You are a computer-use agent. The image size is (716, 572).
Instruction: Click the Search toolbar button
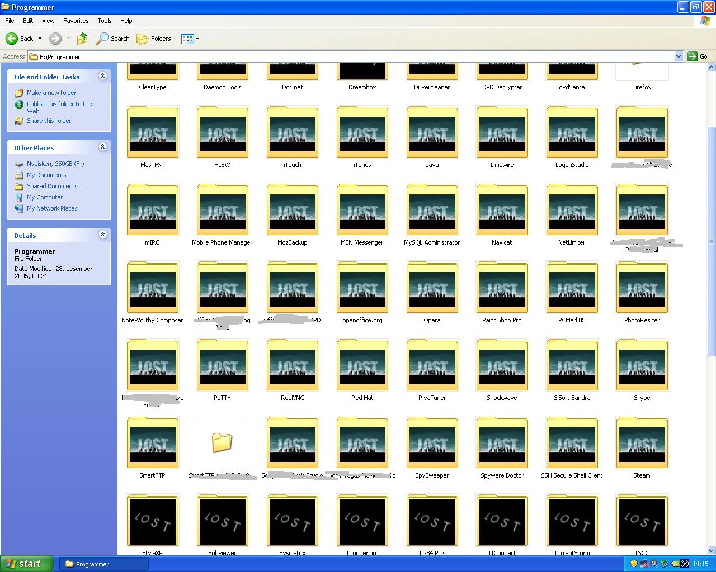pos(113,39)
